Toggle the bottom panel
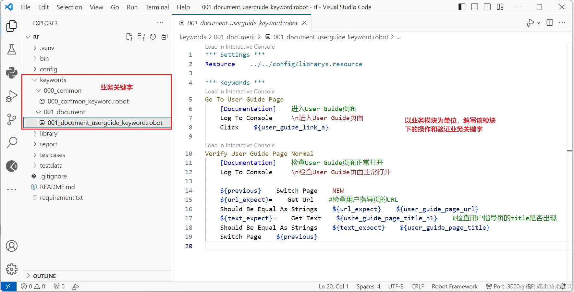 click(474, 7)
